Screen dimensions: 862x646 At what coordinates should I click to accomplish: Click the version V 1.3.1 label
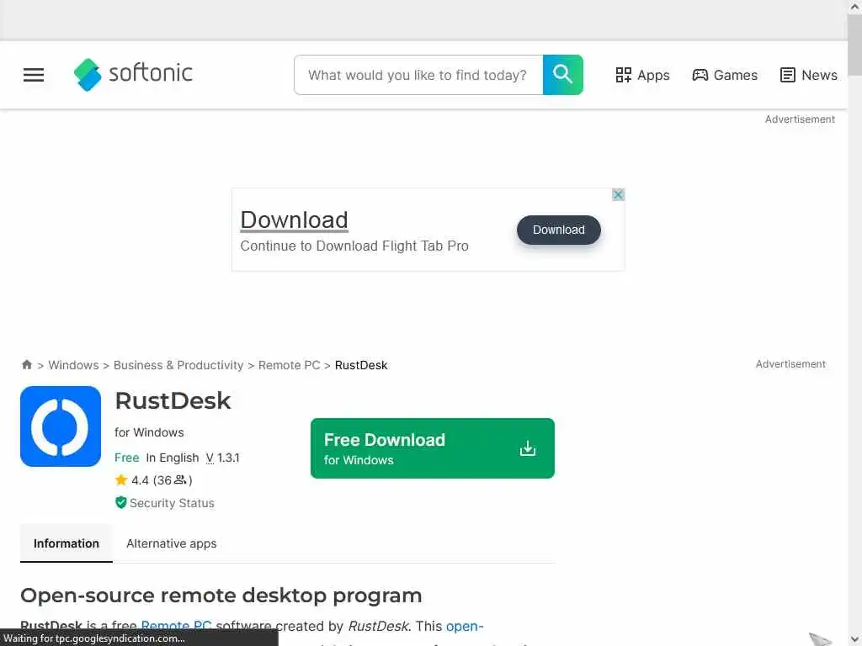tap(222, 458)
